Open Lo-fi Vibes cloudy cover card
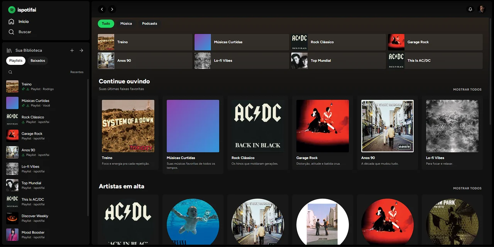 tap(452, 126)
